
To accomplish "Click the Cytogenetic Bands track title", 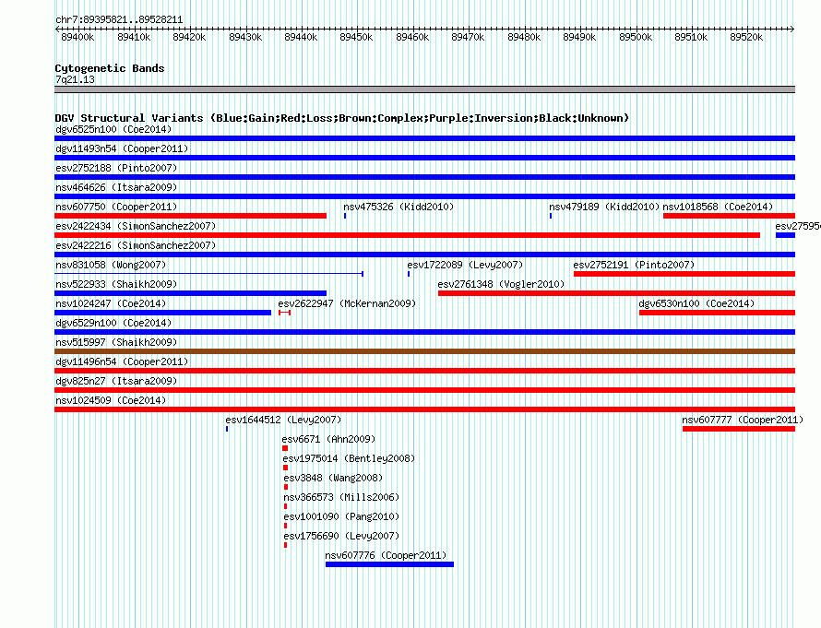I will coord(110,68).
